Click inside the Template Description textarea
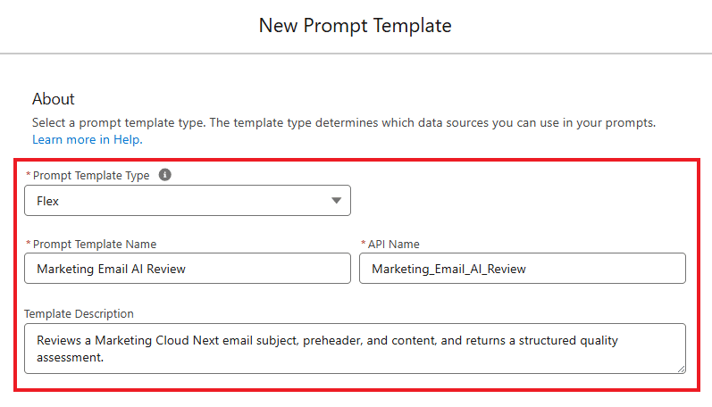Image resolution: width=712 pixels, height=407 pixels. point(355,348)
